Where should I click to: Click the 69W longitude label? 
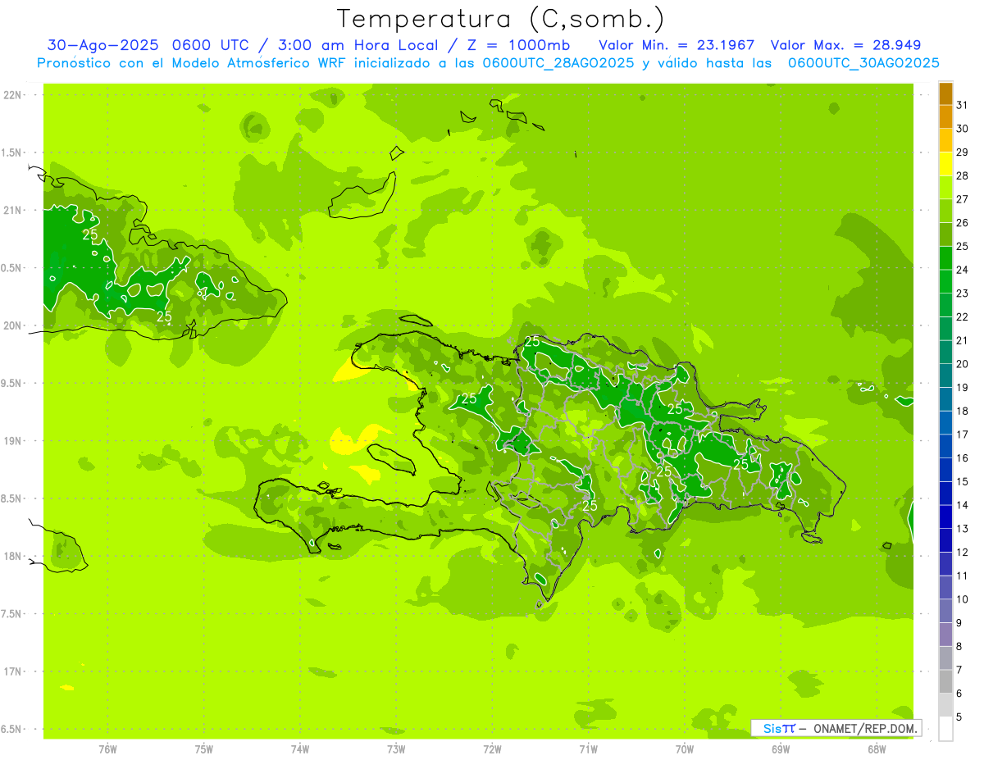tap(780, 749)
